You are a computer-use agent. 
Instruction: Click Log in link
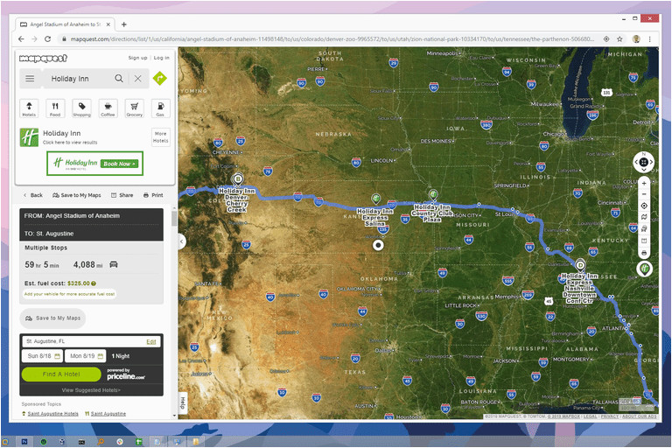(162, 58)
